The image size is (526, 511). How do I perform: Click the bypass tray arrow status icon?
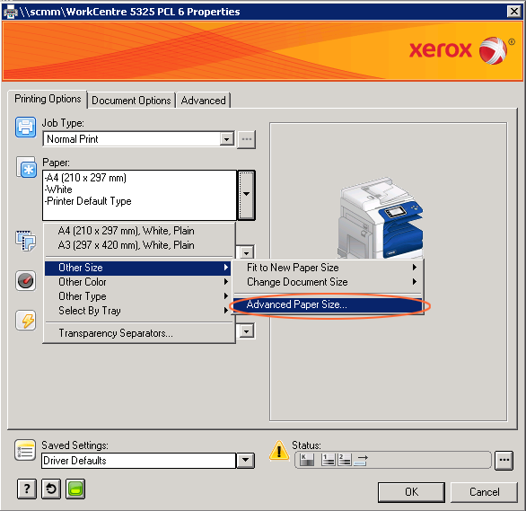(361, 459)
